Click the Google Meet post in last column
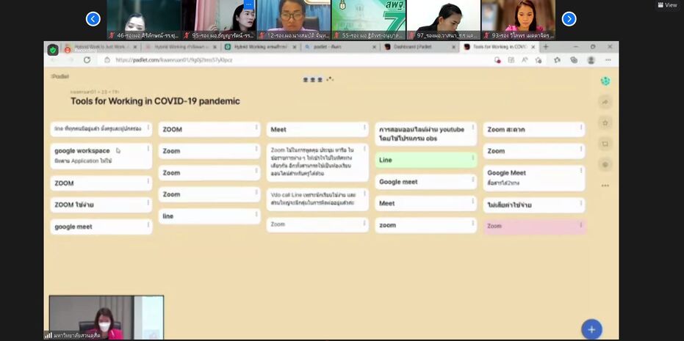This screenshot has height=341, width=684. (x=534, y=177)
